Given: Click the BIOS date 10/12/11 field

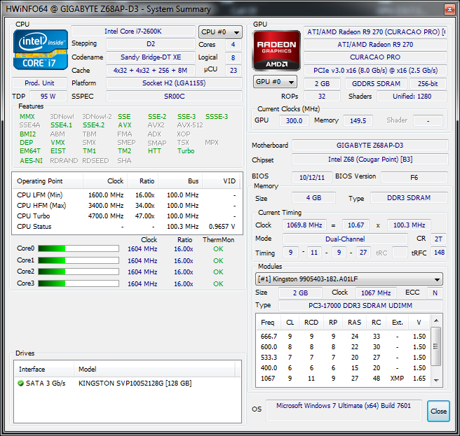Looking at the screenshot, I should (312, 178).
